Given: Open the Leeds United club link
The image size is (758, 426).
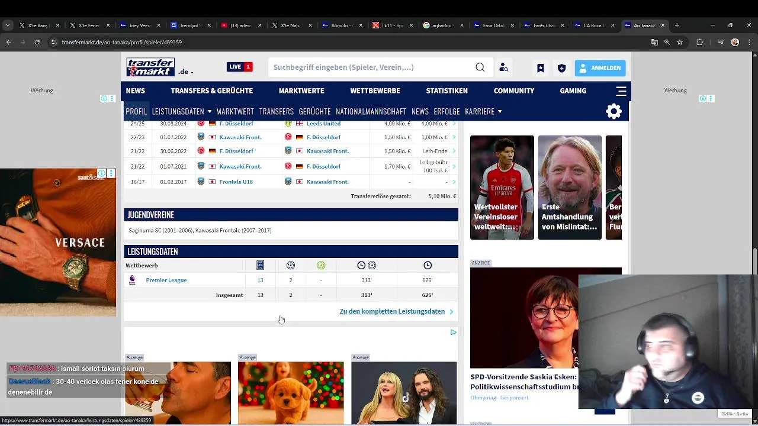Looking at the screenshot, I should click(323, 123).
